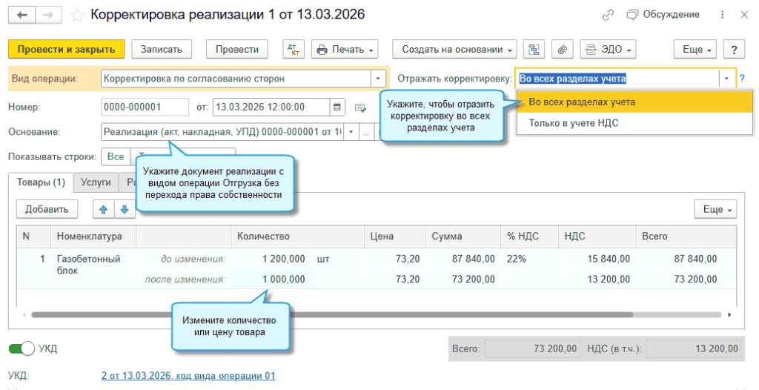Image resolution: width=759 pixels, height=390 pixels.
Task: Copy document link using chain icon
Action: [608, 15]
